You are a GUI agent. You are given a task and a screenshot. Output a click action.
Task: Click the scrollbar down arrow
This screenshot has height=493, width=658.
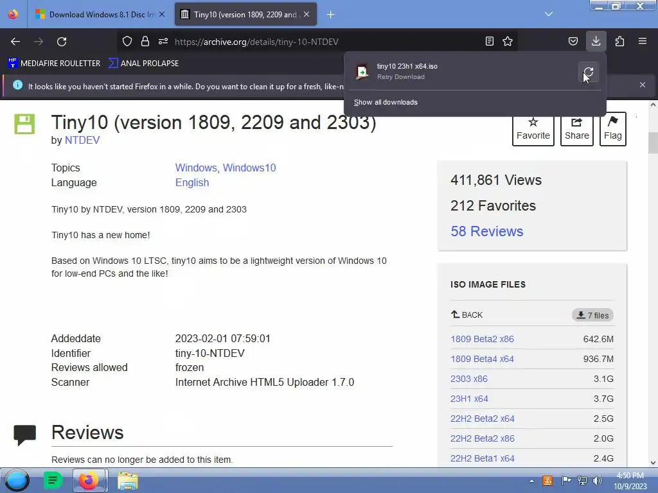pos(653,463)
